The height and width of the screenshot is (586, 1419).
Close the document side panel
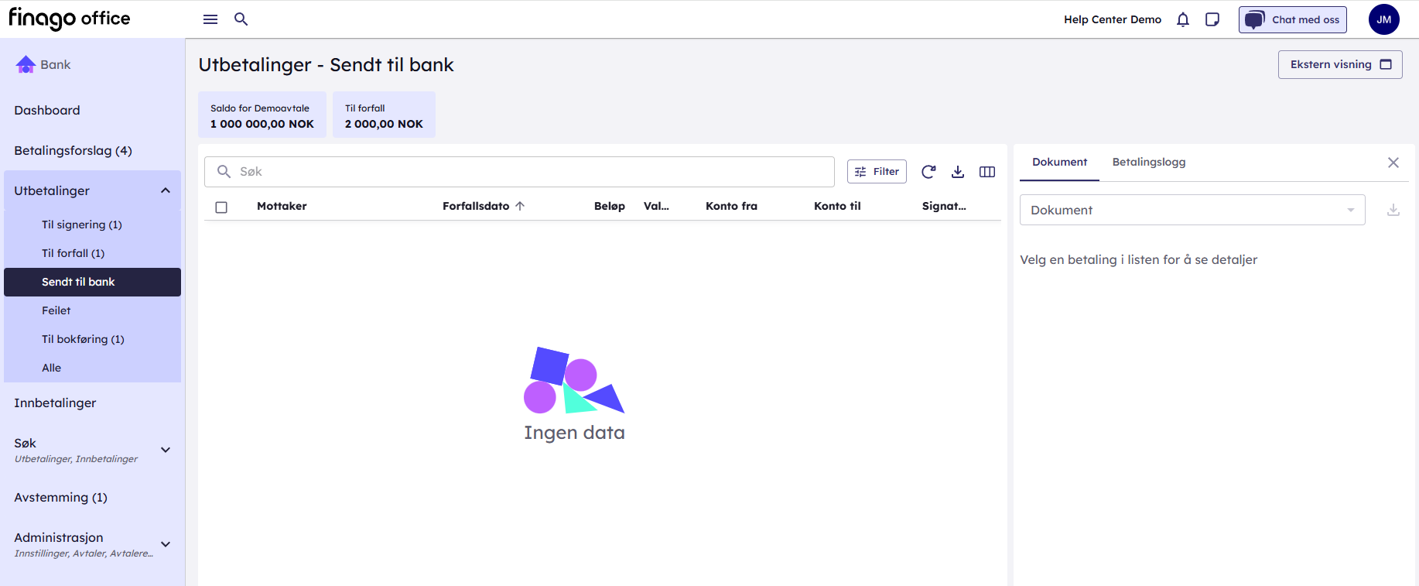[x=1393, y=163]
